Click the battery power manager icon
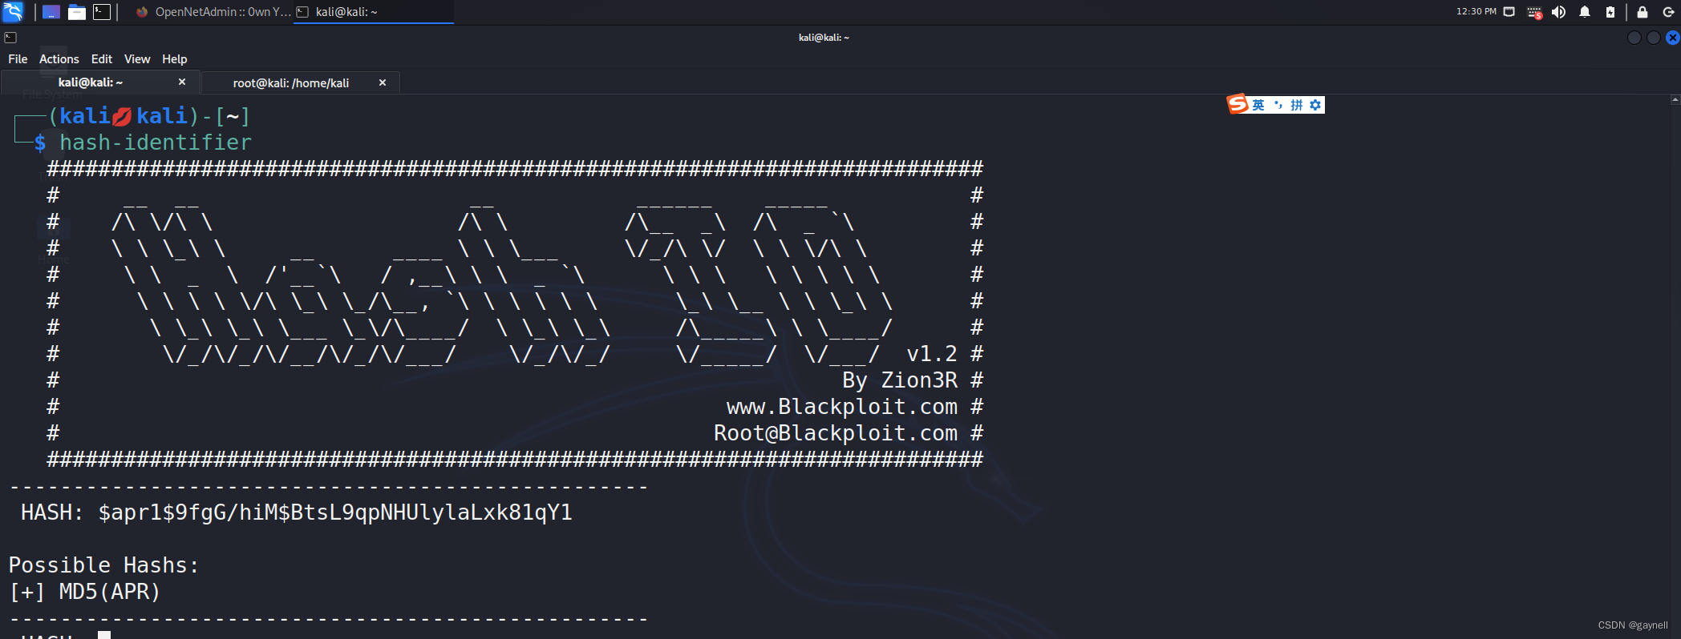1681x639 pixels. pos(1610,12)
